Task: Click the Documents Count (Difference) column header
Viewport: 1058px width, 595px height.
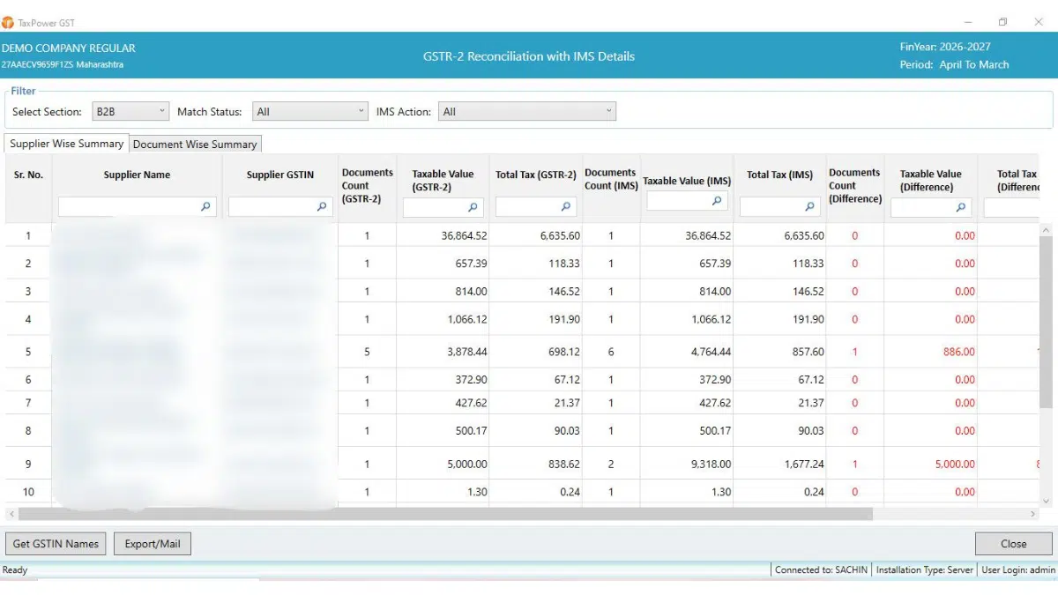Action: click(854, 186)
